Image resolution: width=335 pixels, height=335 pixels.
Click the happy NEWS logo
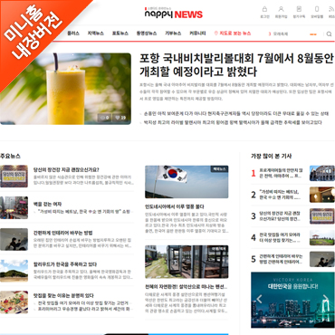pos(174,14)
